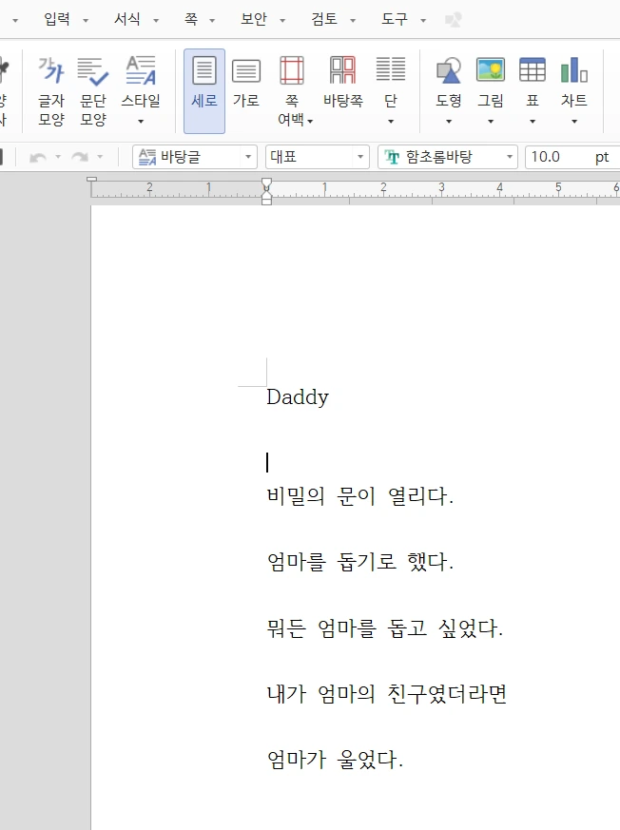Open the 글자 모양 character format tool

pyautogui.click(x=50, y=91)
